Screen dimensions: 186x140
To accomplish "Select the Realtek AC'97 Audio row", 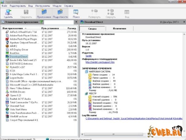I will (x=41, y=99).
